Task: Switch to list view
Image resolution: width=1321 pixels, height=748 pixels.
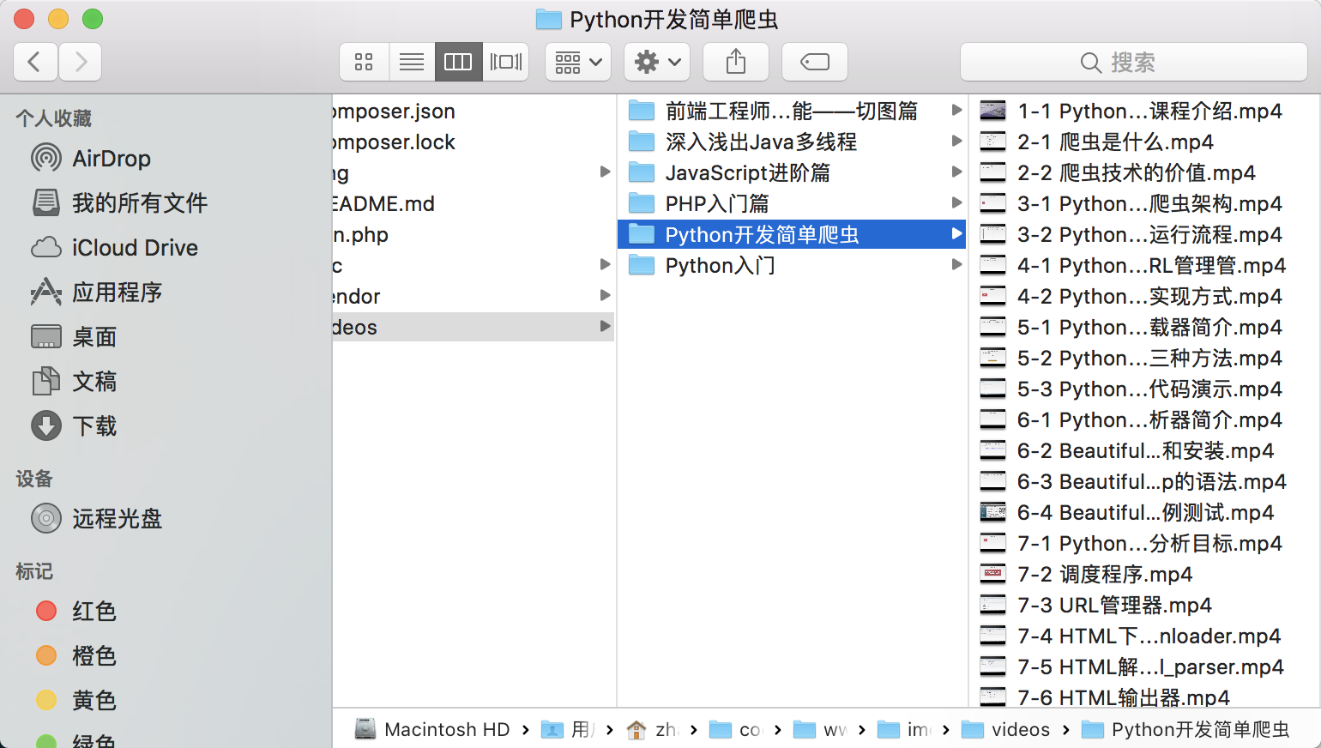Action: pyautogui.click(x=412, y=62)
